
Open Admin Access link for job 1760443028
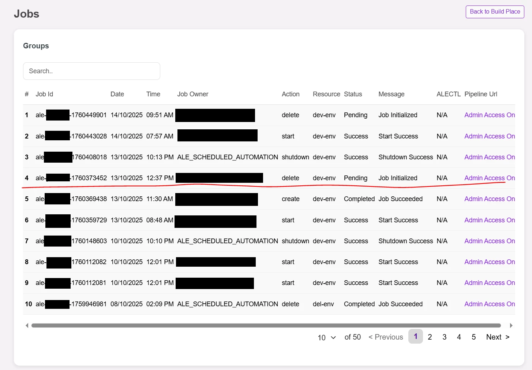click(x=490, y=136)
